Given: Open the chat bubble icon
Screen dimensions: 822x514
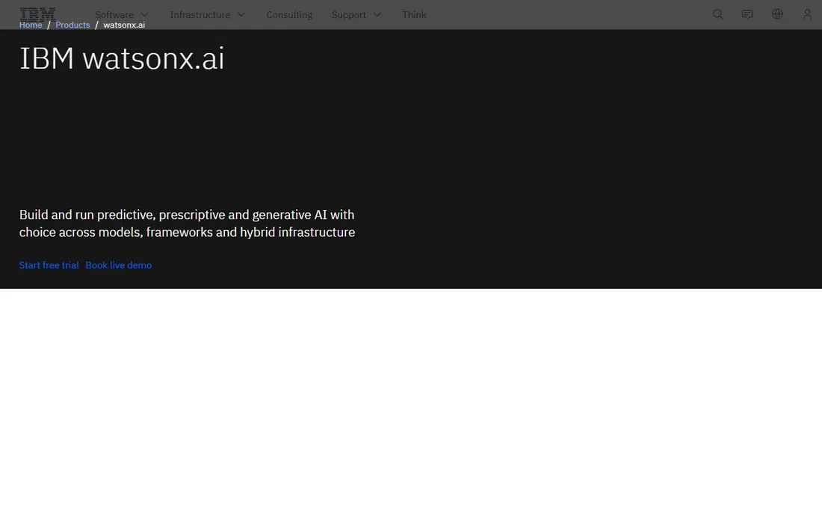Looking at the screenshot, I should pyautogui.click(x=747, y=15).
